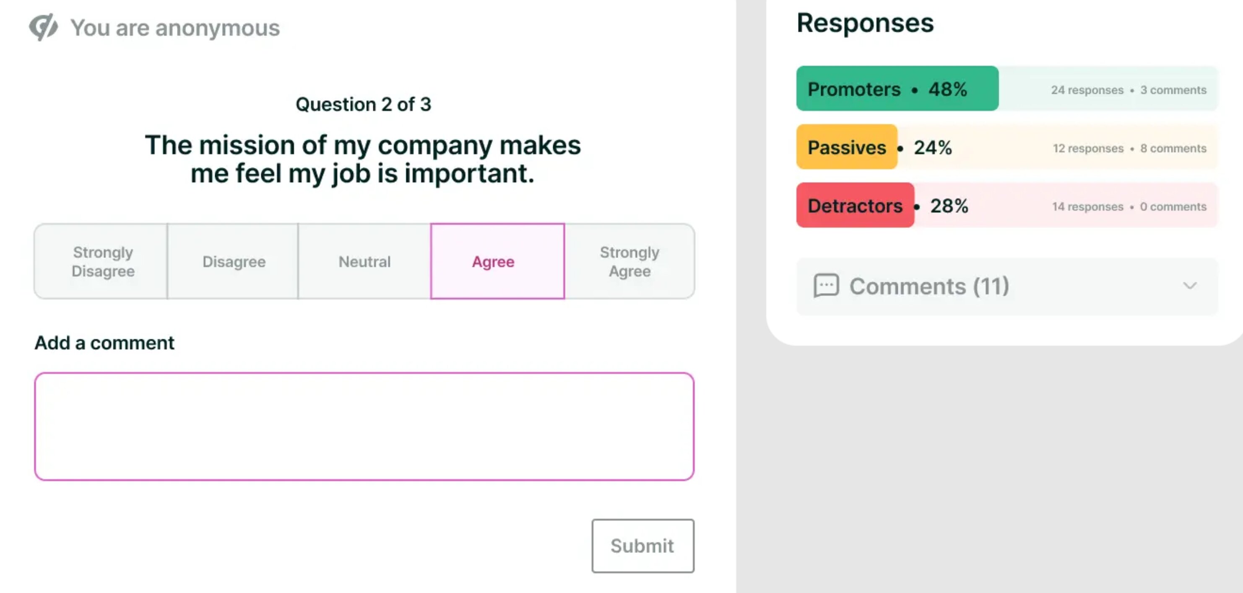Expand the Comments (11) chevron
Viewport: 1243px width, 593px height.
tap(1189, 286)
